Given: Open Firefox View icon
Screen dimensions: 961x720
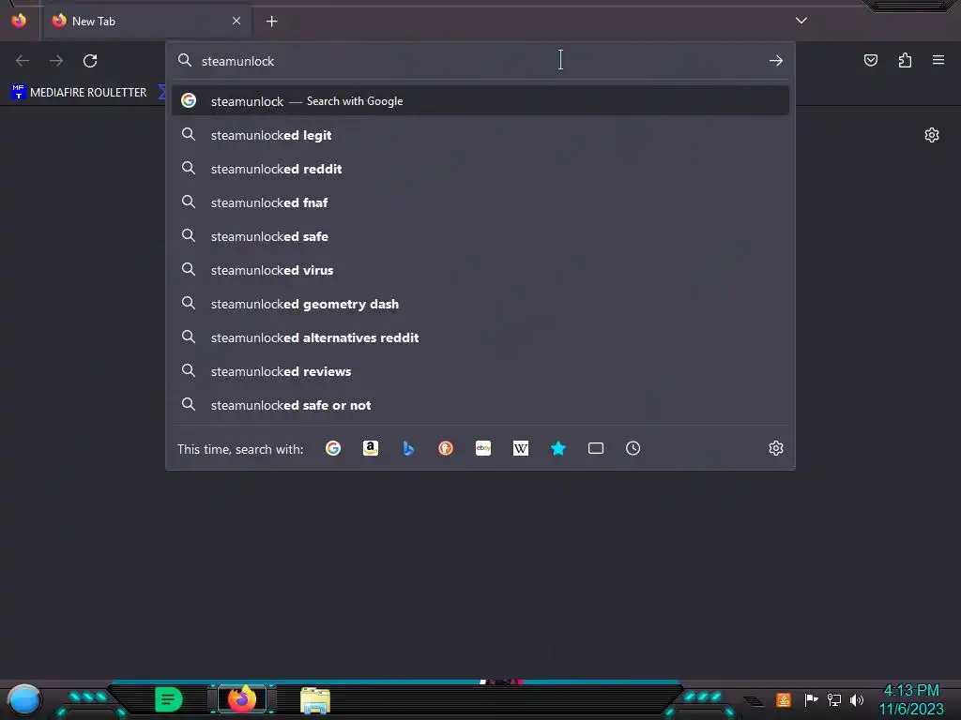Looking at the screenshot, I should pyautogui.click(x=19, y=21).
